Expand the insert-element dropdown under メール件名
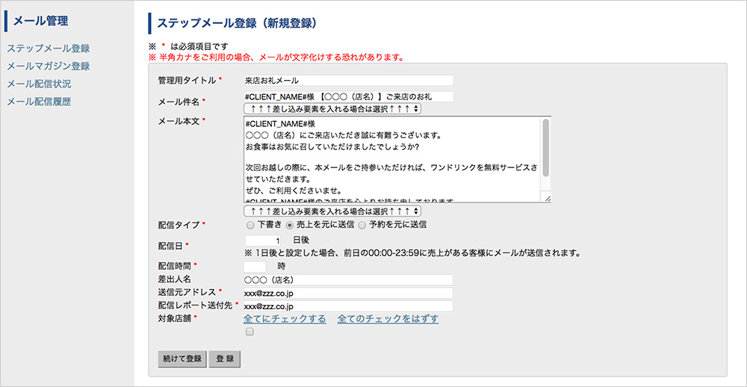This screenshot has height=387, width=747. point(332,109)
